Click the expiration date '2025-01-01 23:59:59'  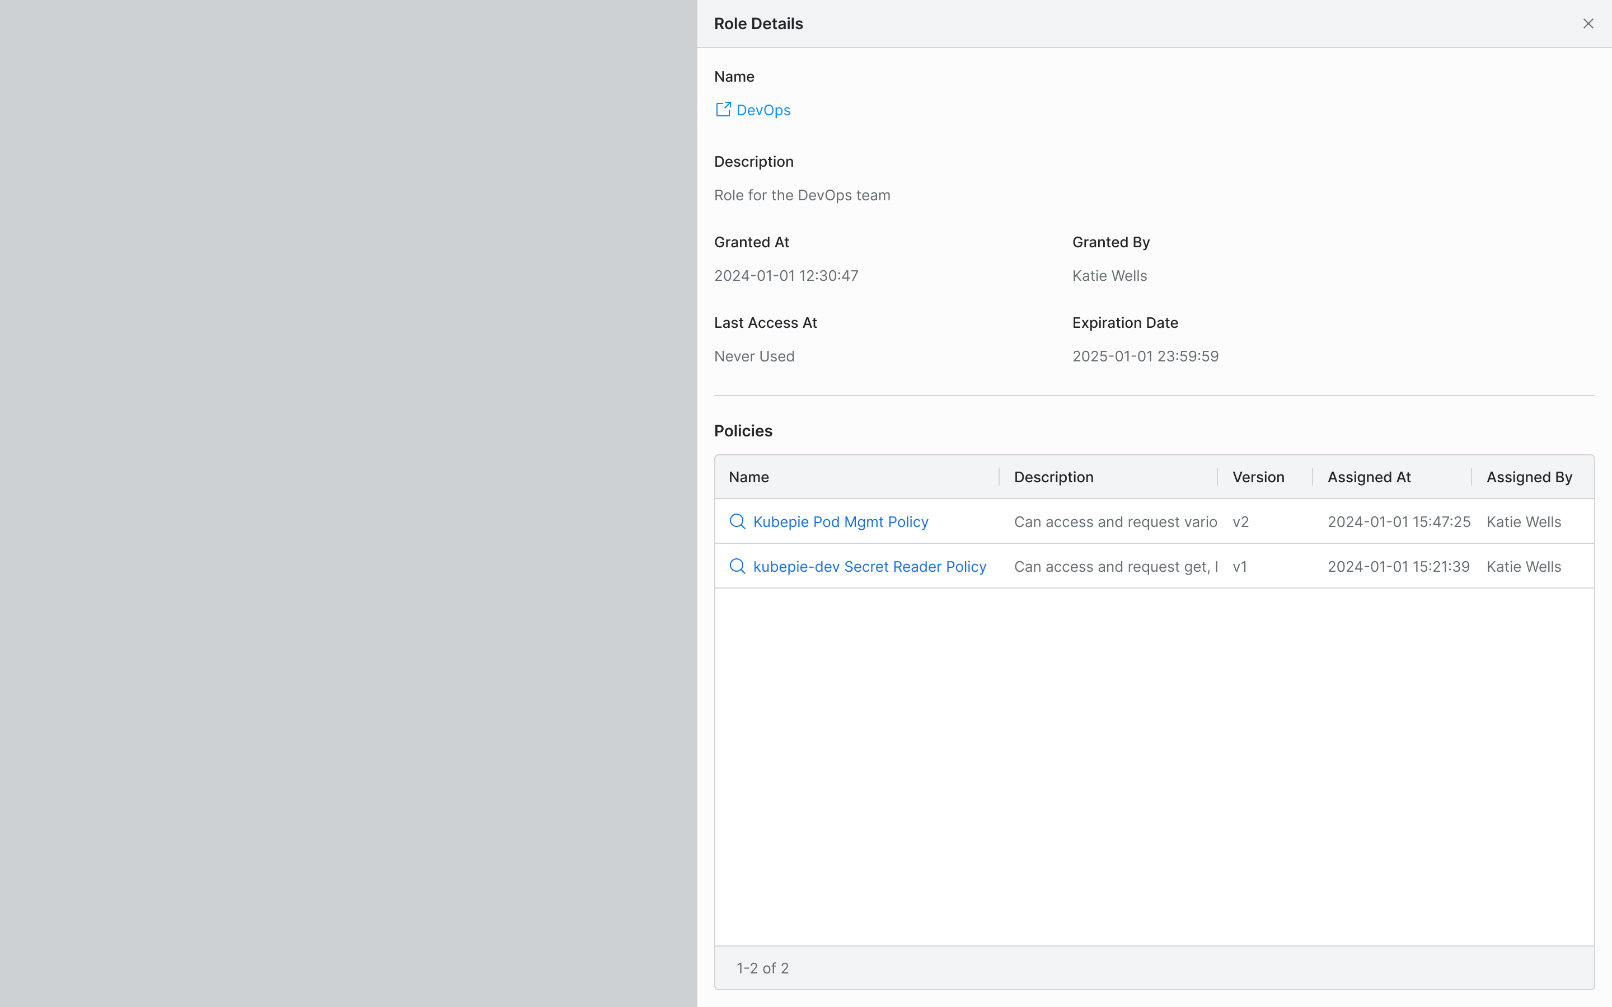tap(1146, 356)
